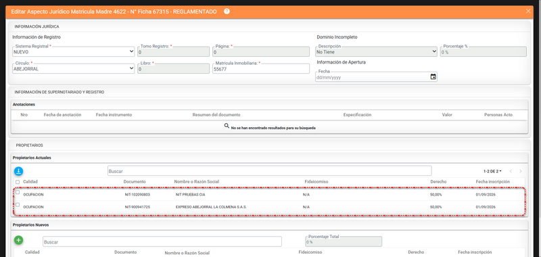Viewport: 541px width, 257px height.
Task: Click the search magnifier icon in Anotaciones
Action: point(227,126)
